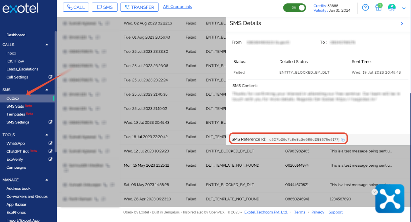Collapse the CALLS section

[x=47, y=45]
